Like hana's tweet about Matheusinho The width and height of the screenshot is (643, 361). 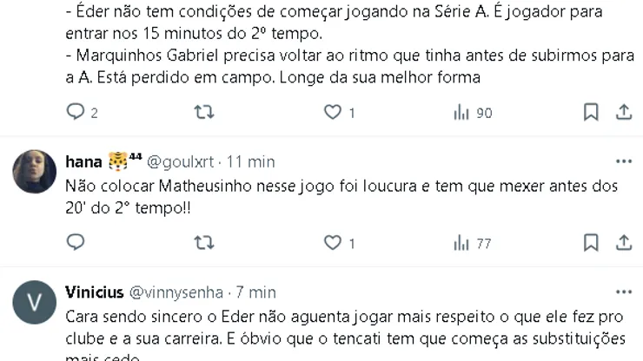tap(332, 243)
